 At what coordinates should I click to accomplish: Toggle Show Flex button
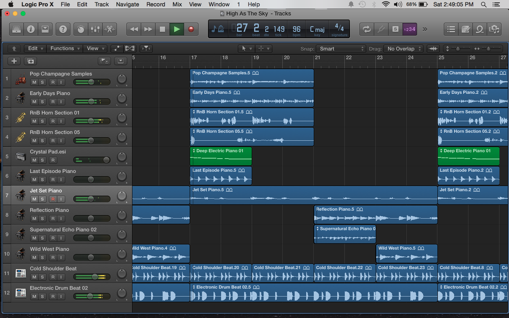click(130, 48)
